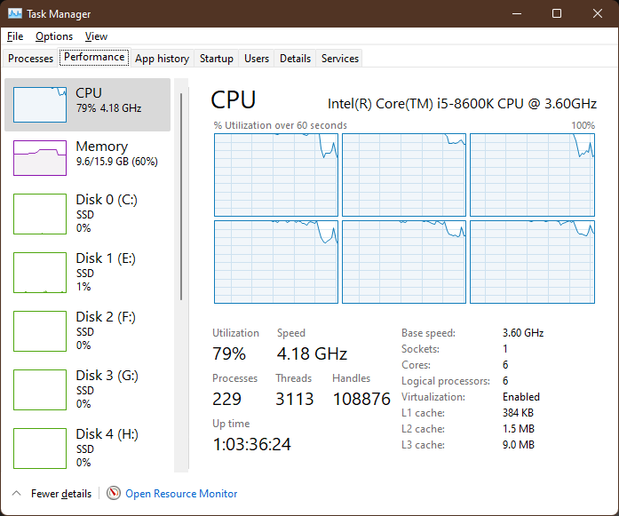Click the Sockets label
This screenshot has width=619, height=516.
click(420, 349)
